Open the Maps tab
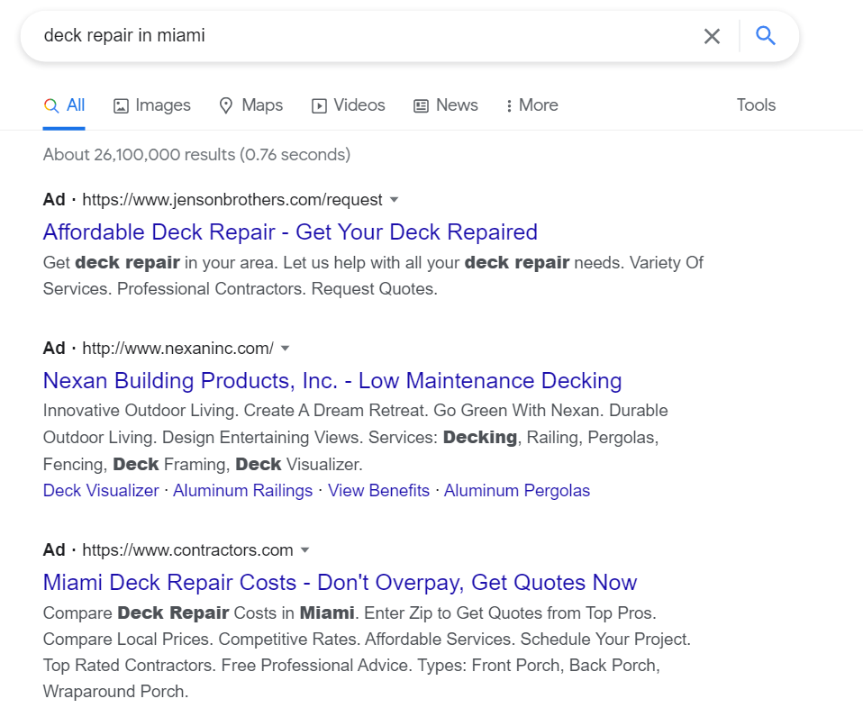Image resolution: width=863 pixels, height=717 pixels. point(250,105)
